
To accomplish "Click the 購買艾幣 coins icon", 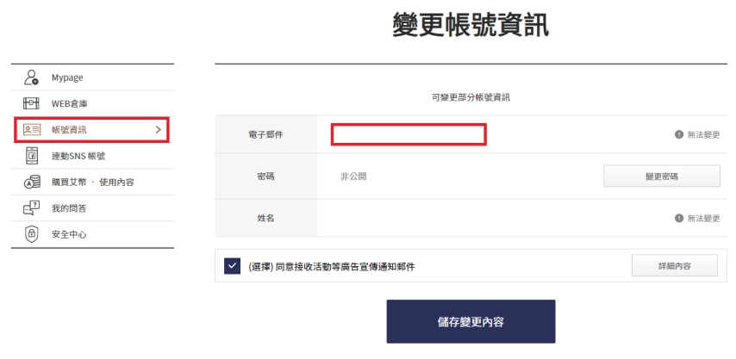I will click(31, 182).
